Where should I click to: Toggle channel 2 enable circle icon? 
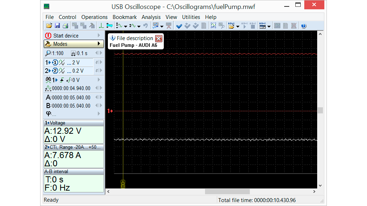click(55, 71)
